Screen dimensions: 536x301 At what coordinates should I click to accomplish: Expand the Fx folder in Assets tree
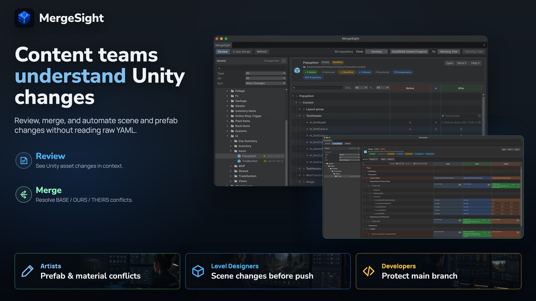[x=227, y=96]
